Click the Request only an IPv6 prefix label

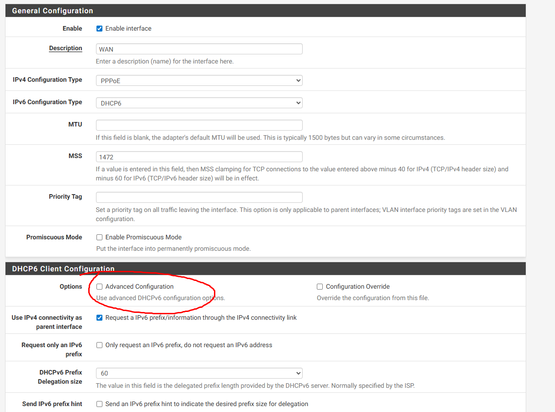pyautogui.click(x=52, y=349)
